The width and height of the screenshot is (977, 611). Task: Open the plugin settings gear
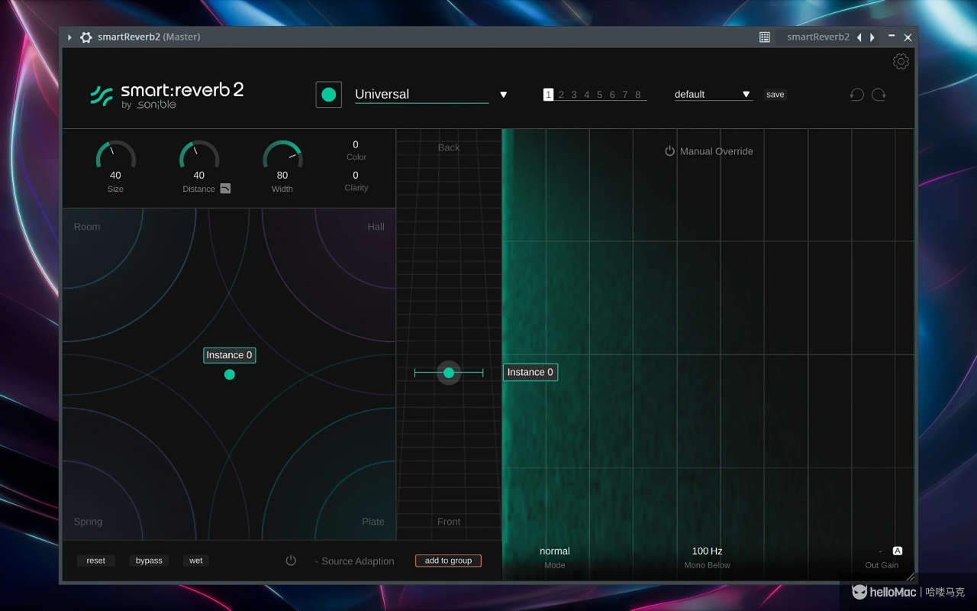[x=901, y=62]
